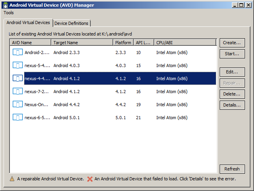Click platform value 5.0.1

pos(121,118)
